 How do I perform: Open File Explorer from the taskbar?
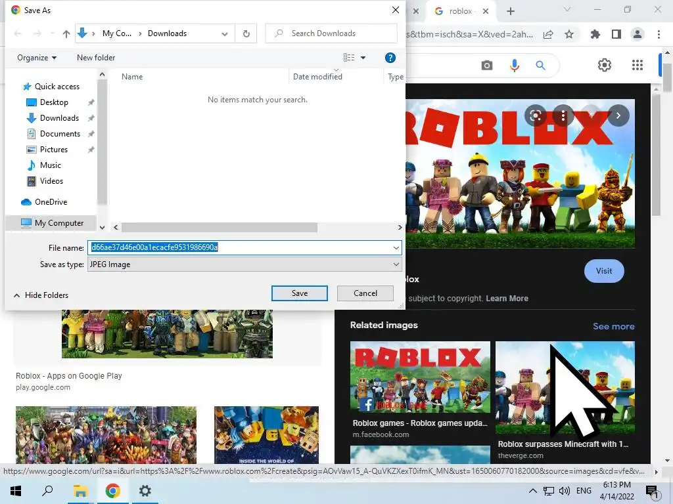80,491
